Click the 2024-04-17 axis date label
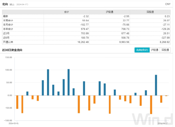The height and width of the screenshot is (127, 175). 163,123
